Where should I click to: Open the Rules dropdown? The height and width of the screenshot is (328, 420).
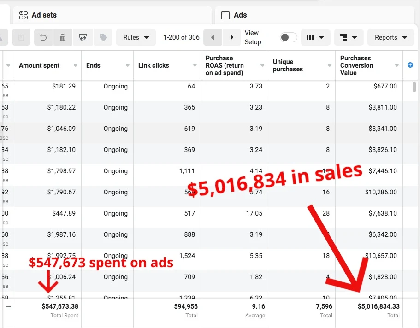pos(136,37)
